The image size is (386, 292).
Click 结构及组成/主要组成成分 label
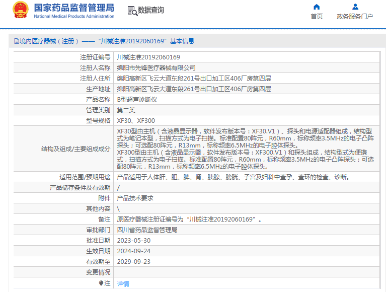(x=75, y=149)
